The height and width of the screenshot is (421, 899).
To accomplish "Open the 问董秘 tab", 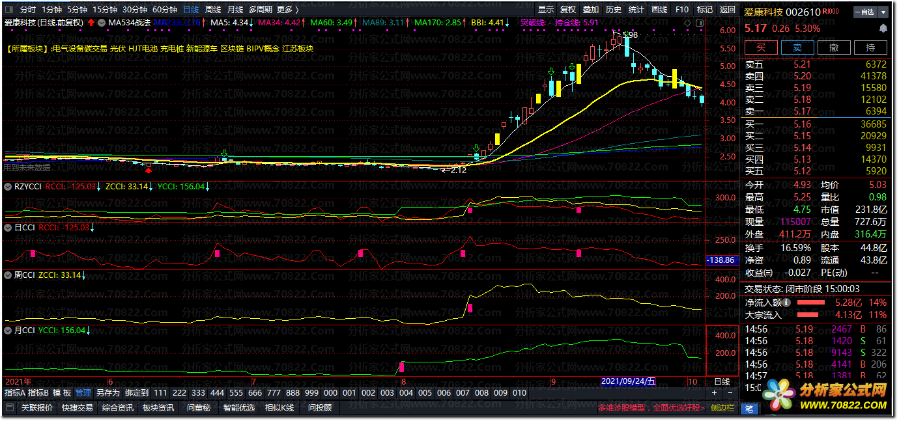I will [x=199, y=408].
